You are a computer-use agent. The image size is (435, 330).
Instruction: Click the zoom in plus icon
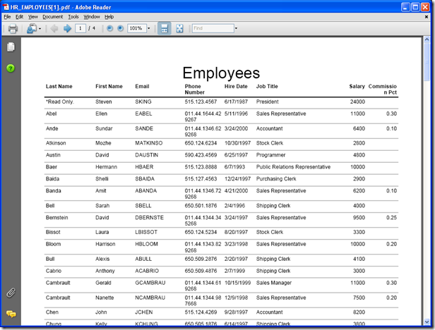[120, 28]
